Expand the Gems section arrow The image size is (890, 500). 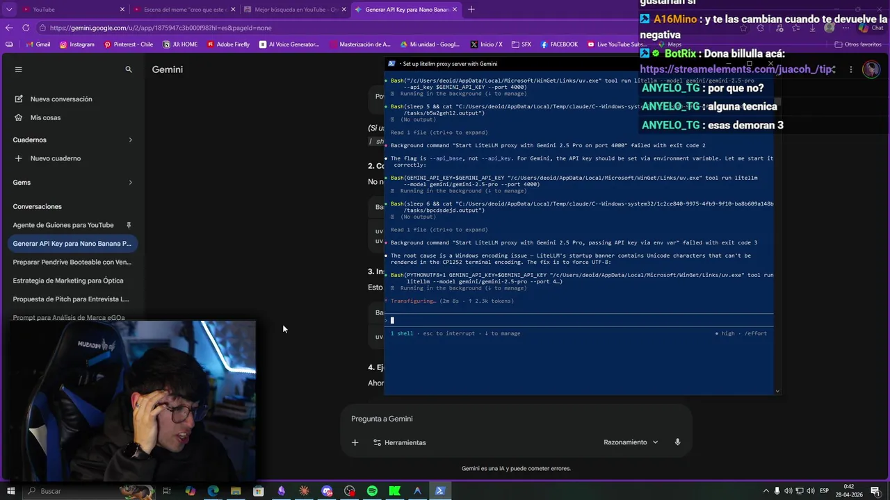[130, 183]
